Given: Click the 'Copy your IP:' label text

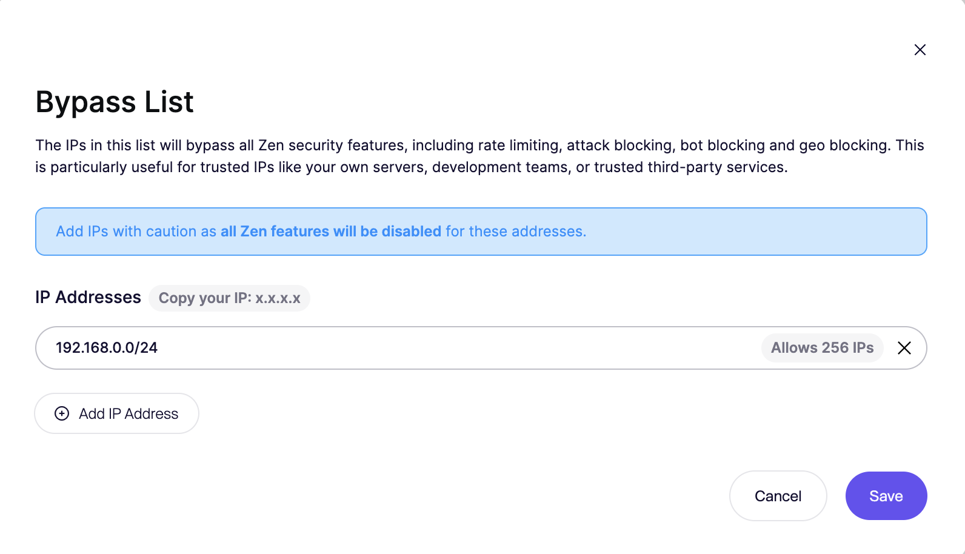Looking at the screenshot, I should coord(204,298).
